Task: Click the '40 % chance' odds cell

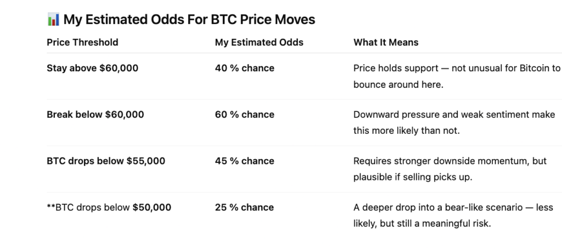Action: point(244,69)
